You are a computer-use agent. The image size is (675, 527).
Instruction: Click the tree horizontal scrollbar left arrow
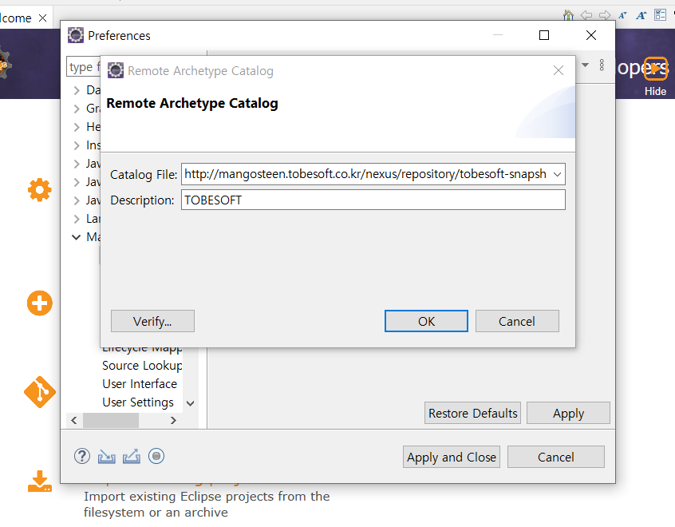pyautogui.click(x=74, y=420)
